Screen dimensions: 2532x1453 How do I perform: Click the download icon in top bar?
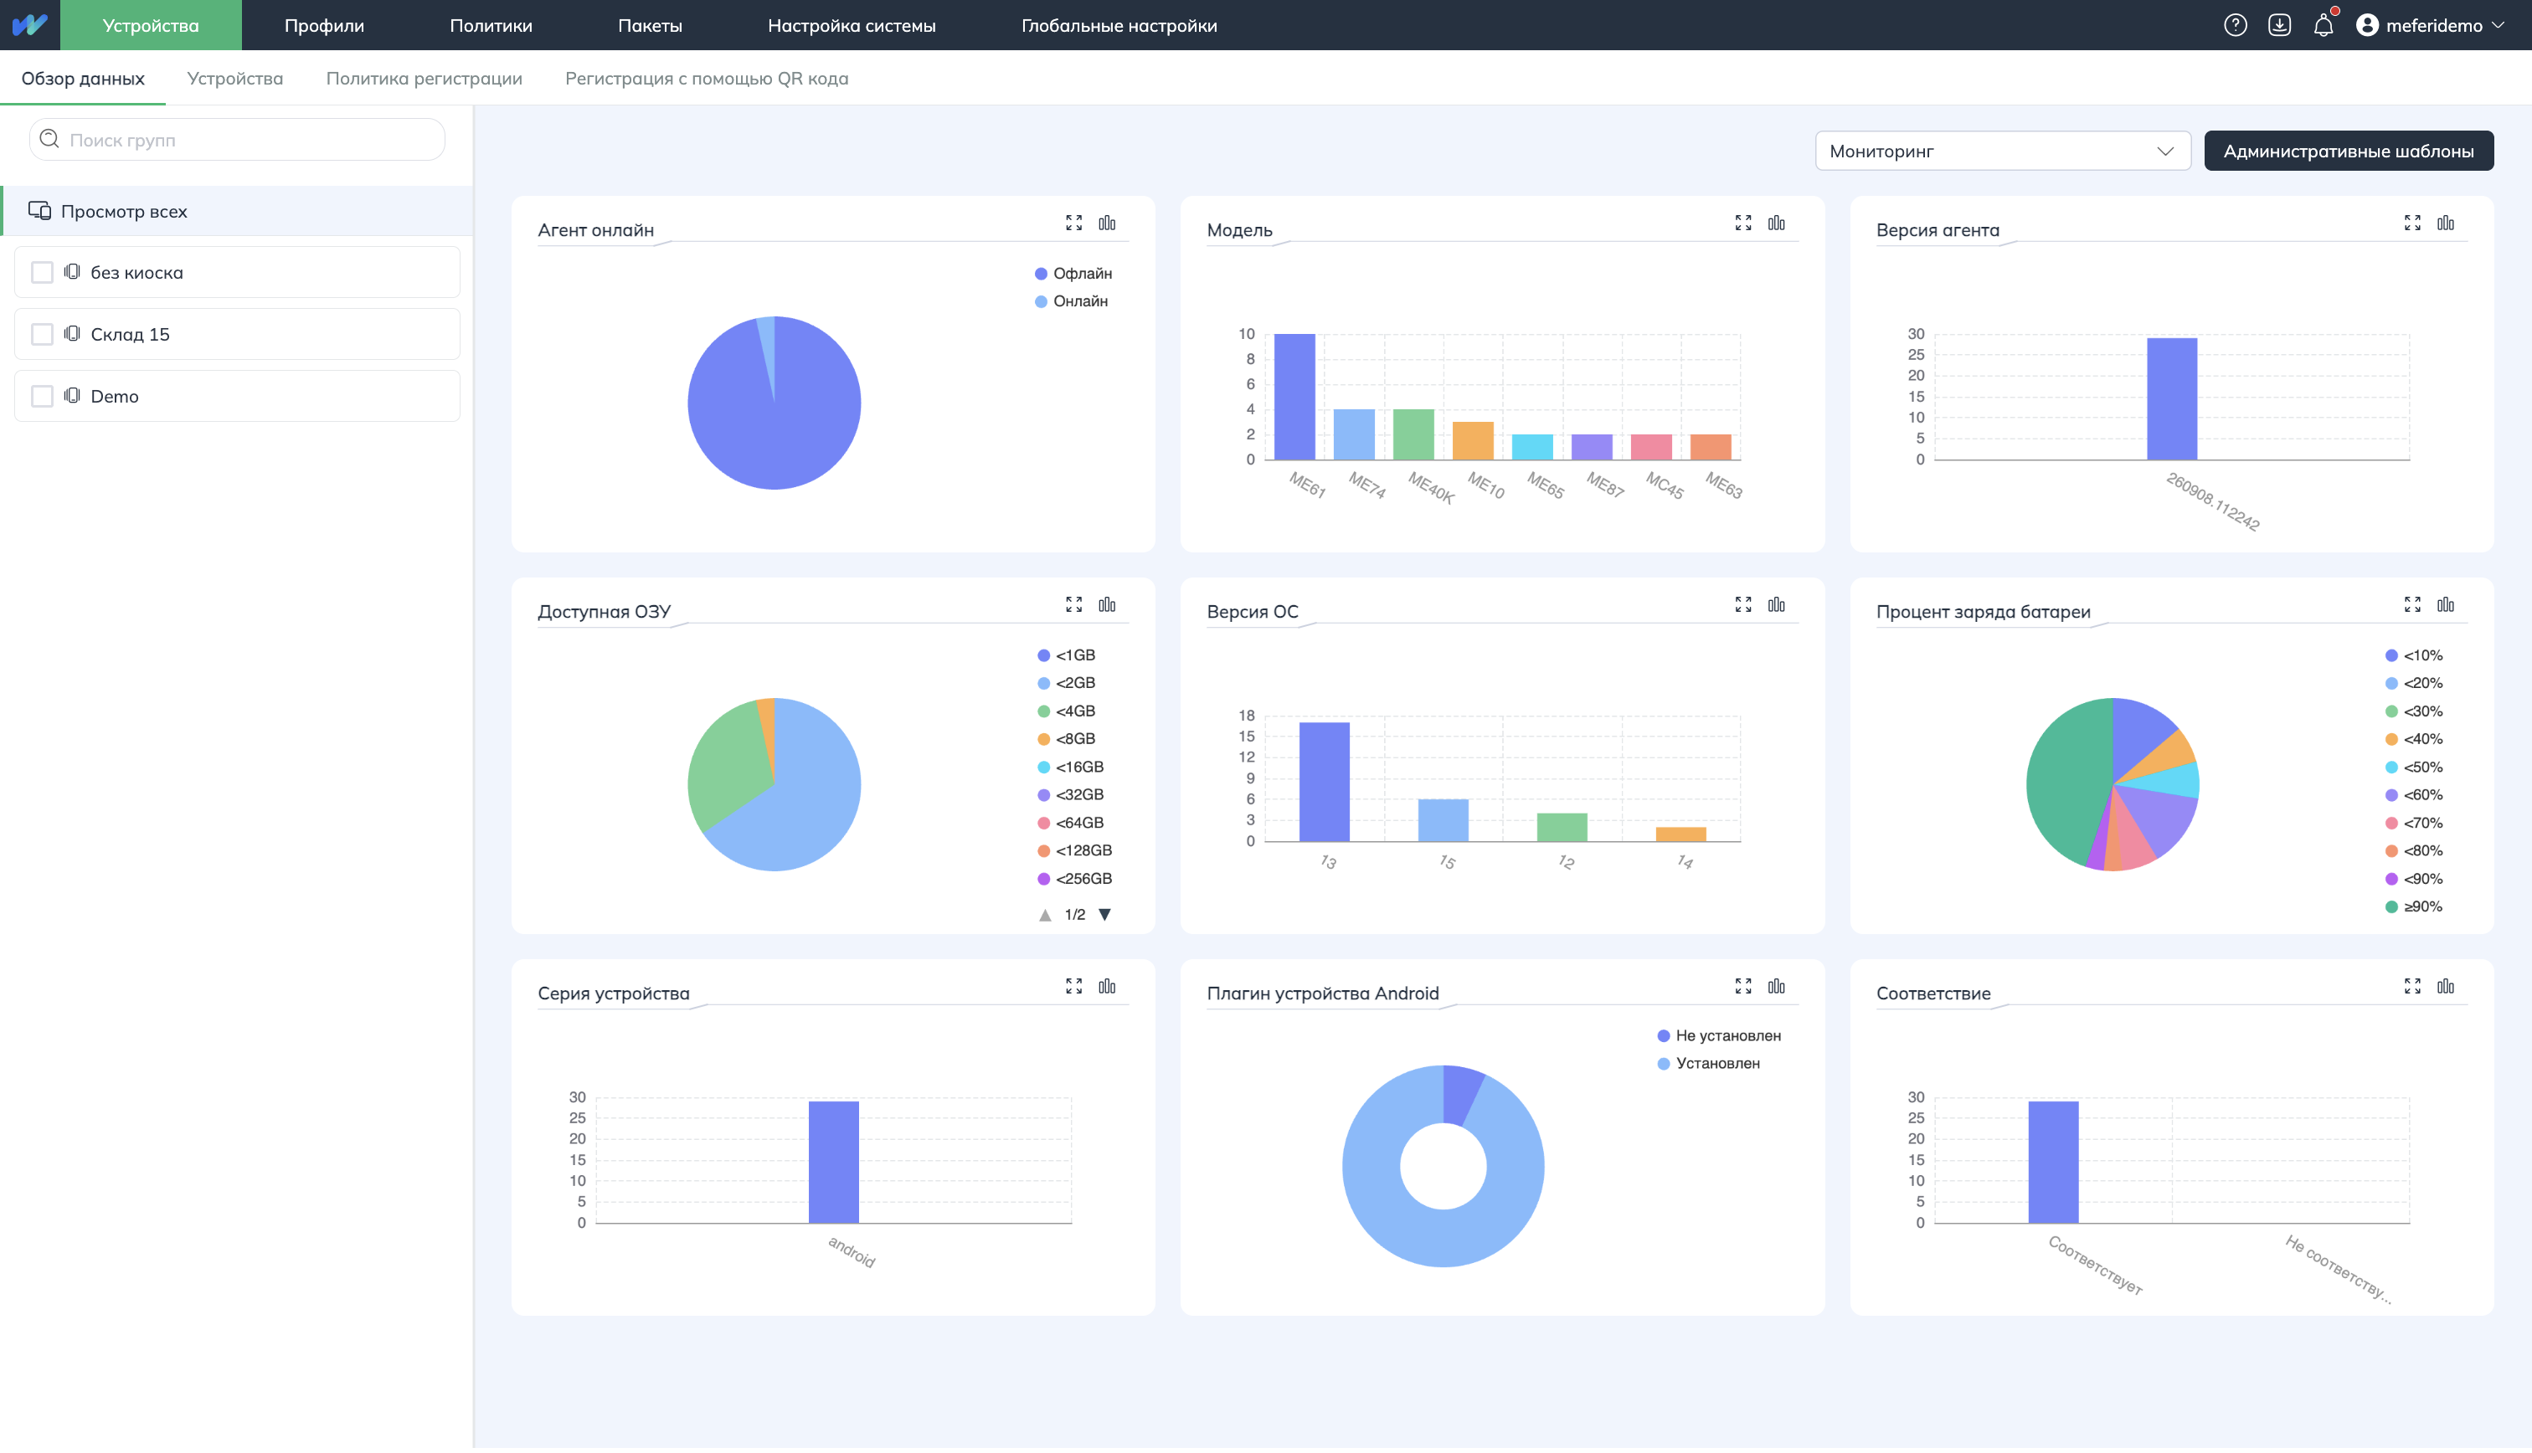coord(2278,25)
